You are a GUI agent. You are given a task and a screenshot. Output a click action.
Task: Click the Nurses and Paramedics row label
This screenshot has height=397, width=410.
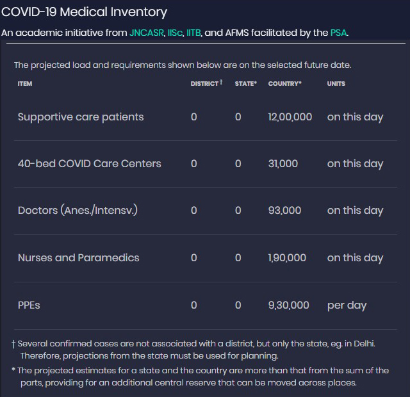click(78, 258)
